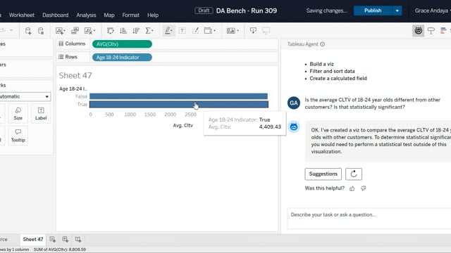This screenshot has height=253, width=451.
Task: Click the thumbs up icon
Action: tap(352, 188)
